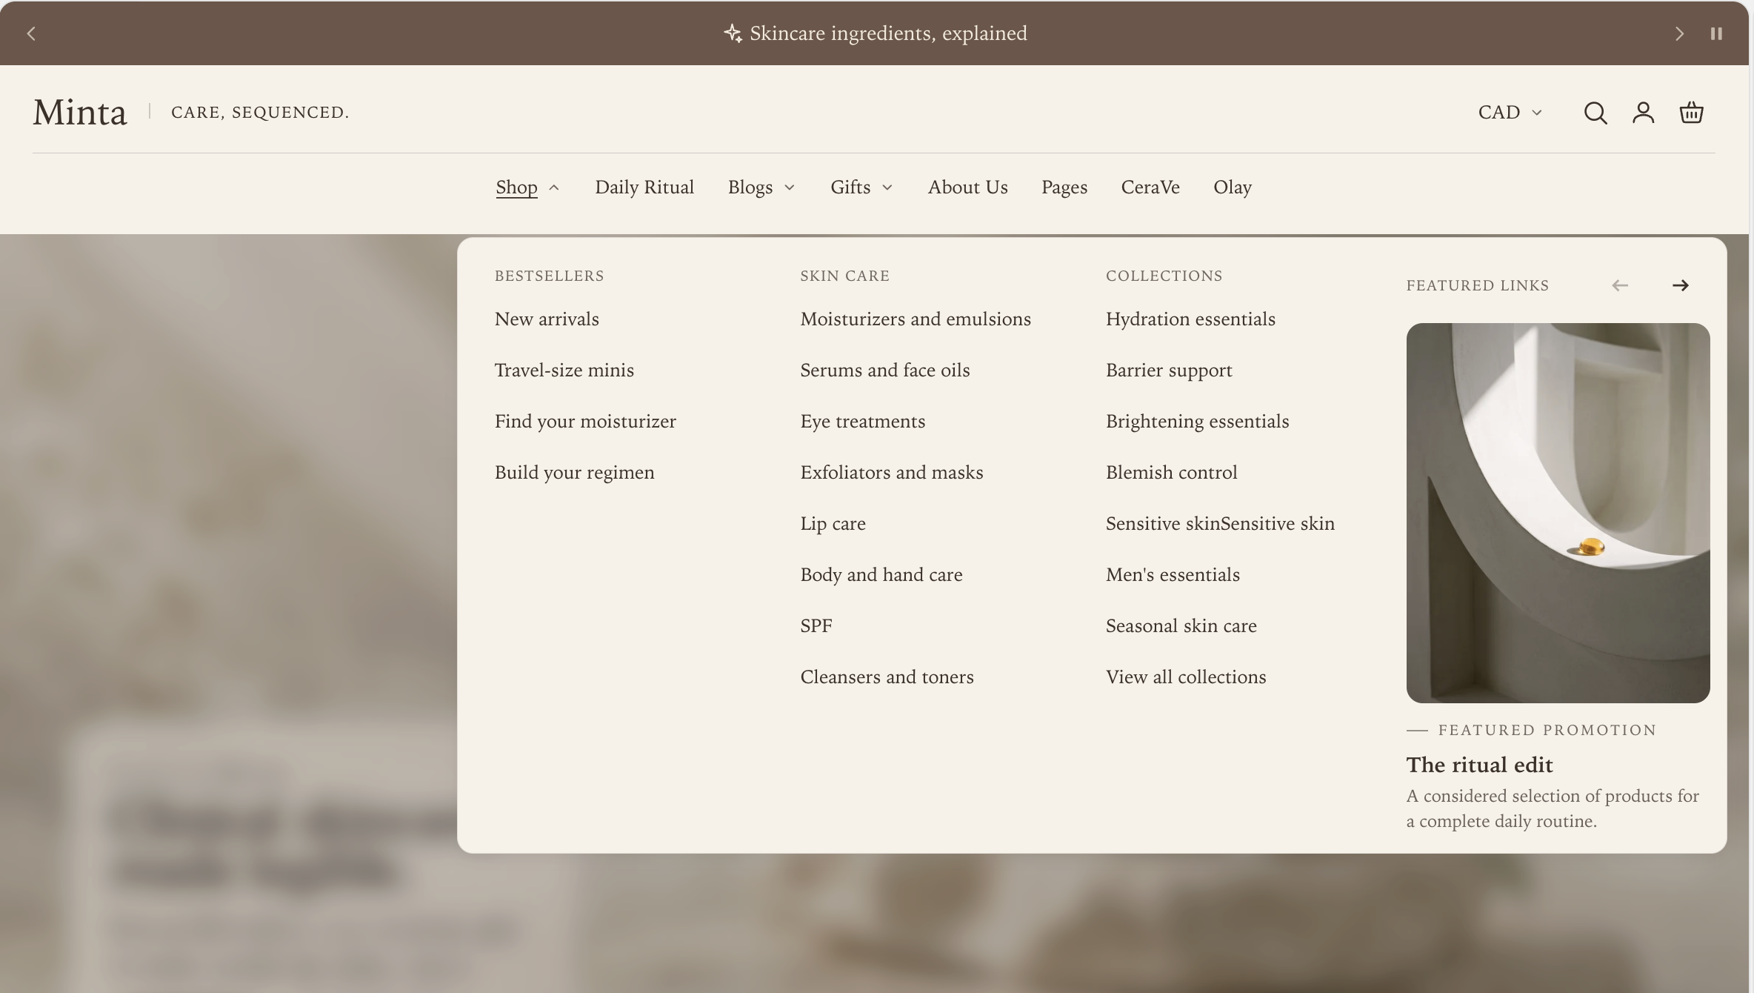Open Travel-size minis link
The image size is (1754, 993).
(x=564, y=371)
